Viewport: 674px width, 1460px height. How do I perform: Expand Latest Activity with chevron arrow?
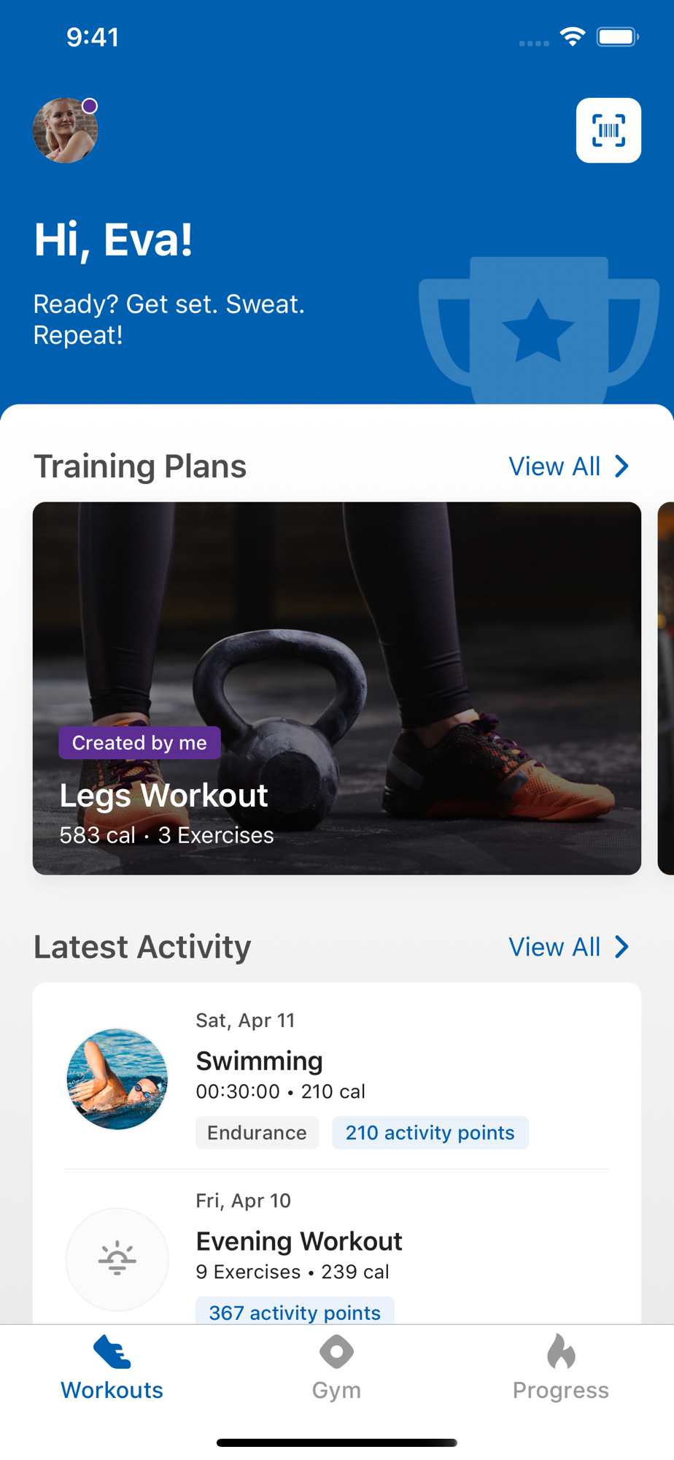(x=621, y=947)
